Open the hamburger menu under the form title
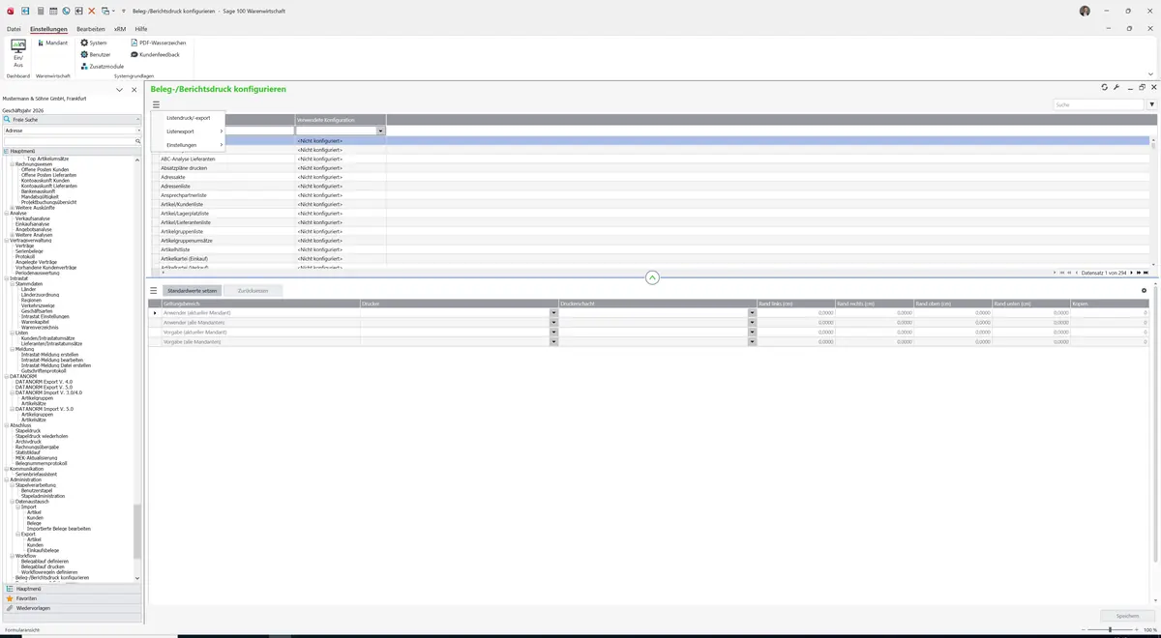Screen dimensions: 1161x638 point(156,104)
